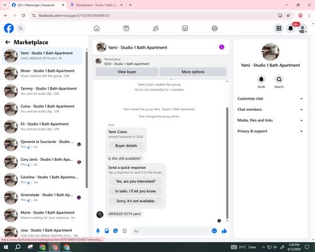
Task: Go back in browser history
Action: 6,16
